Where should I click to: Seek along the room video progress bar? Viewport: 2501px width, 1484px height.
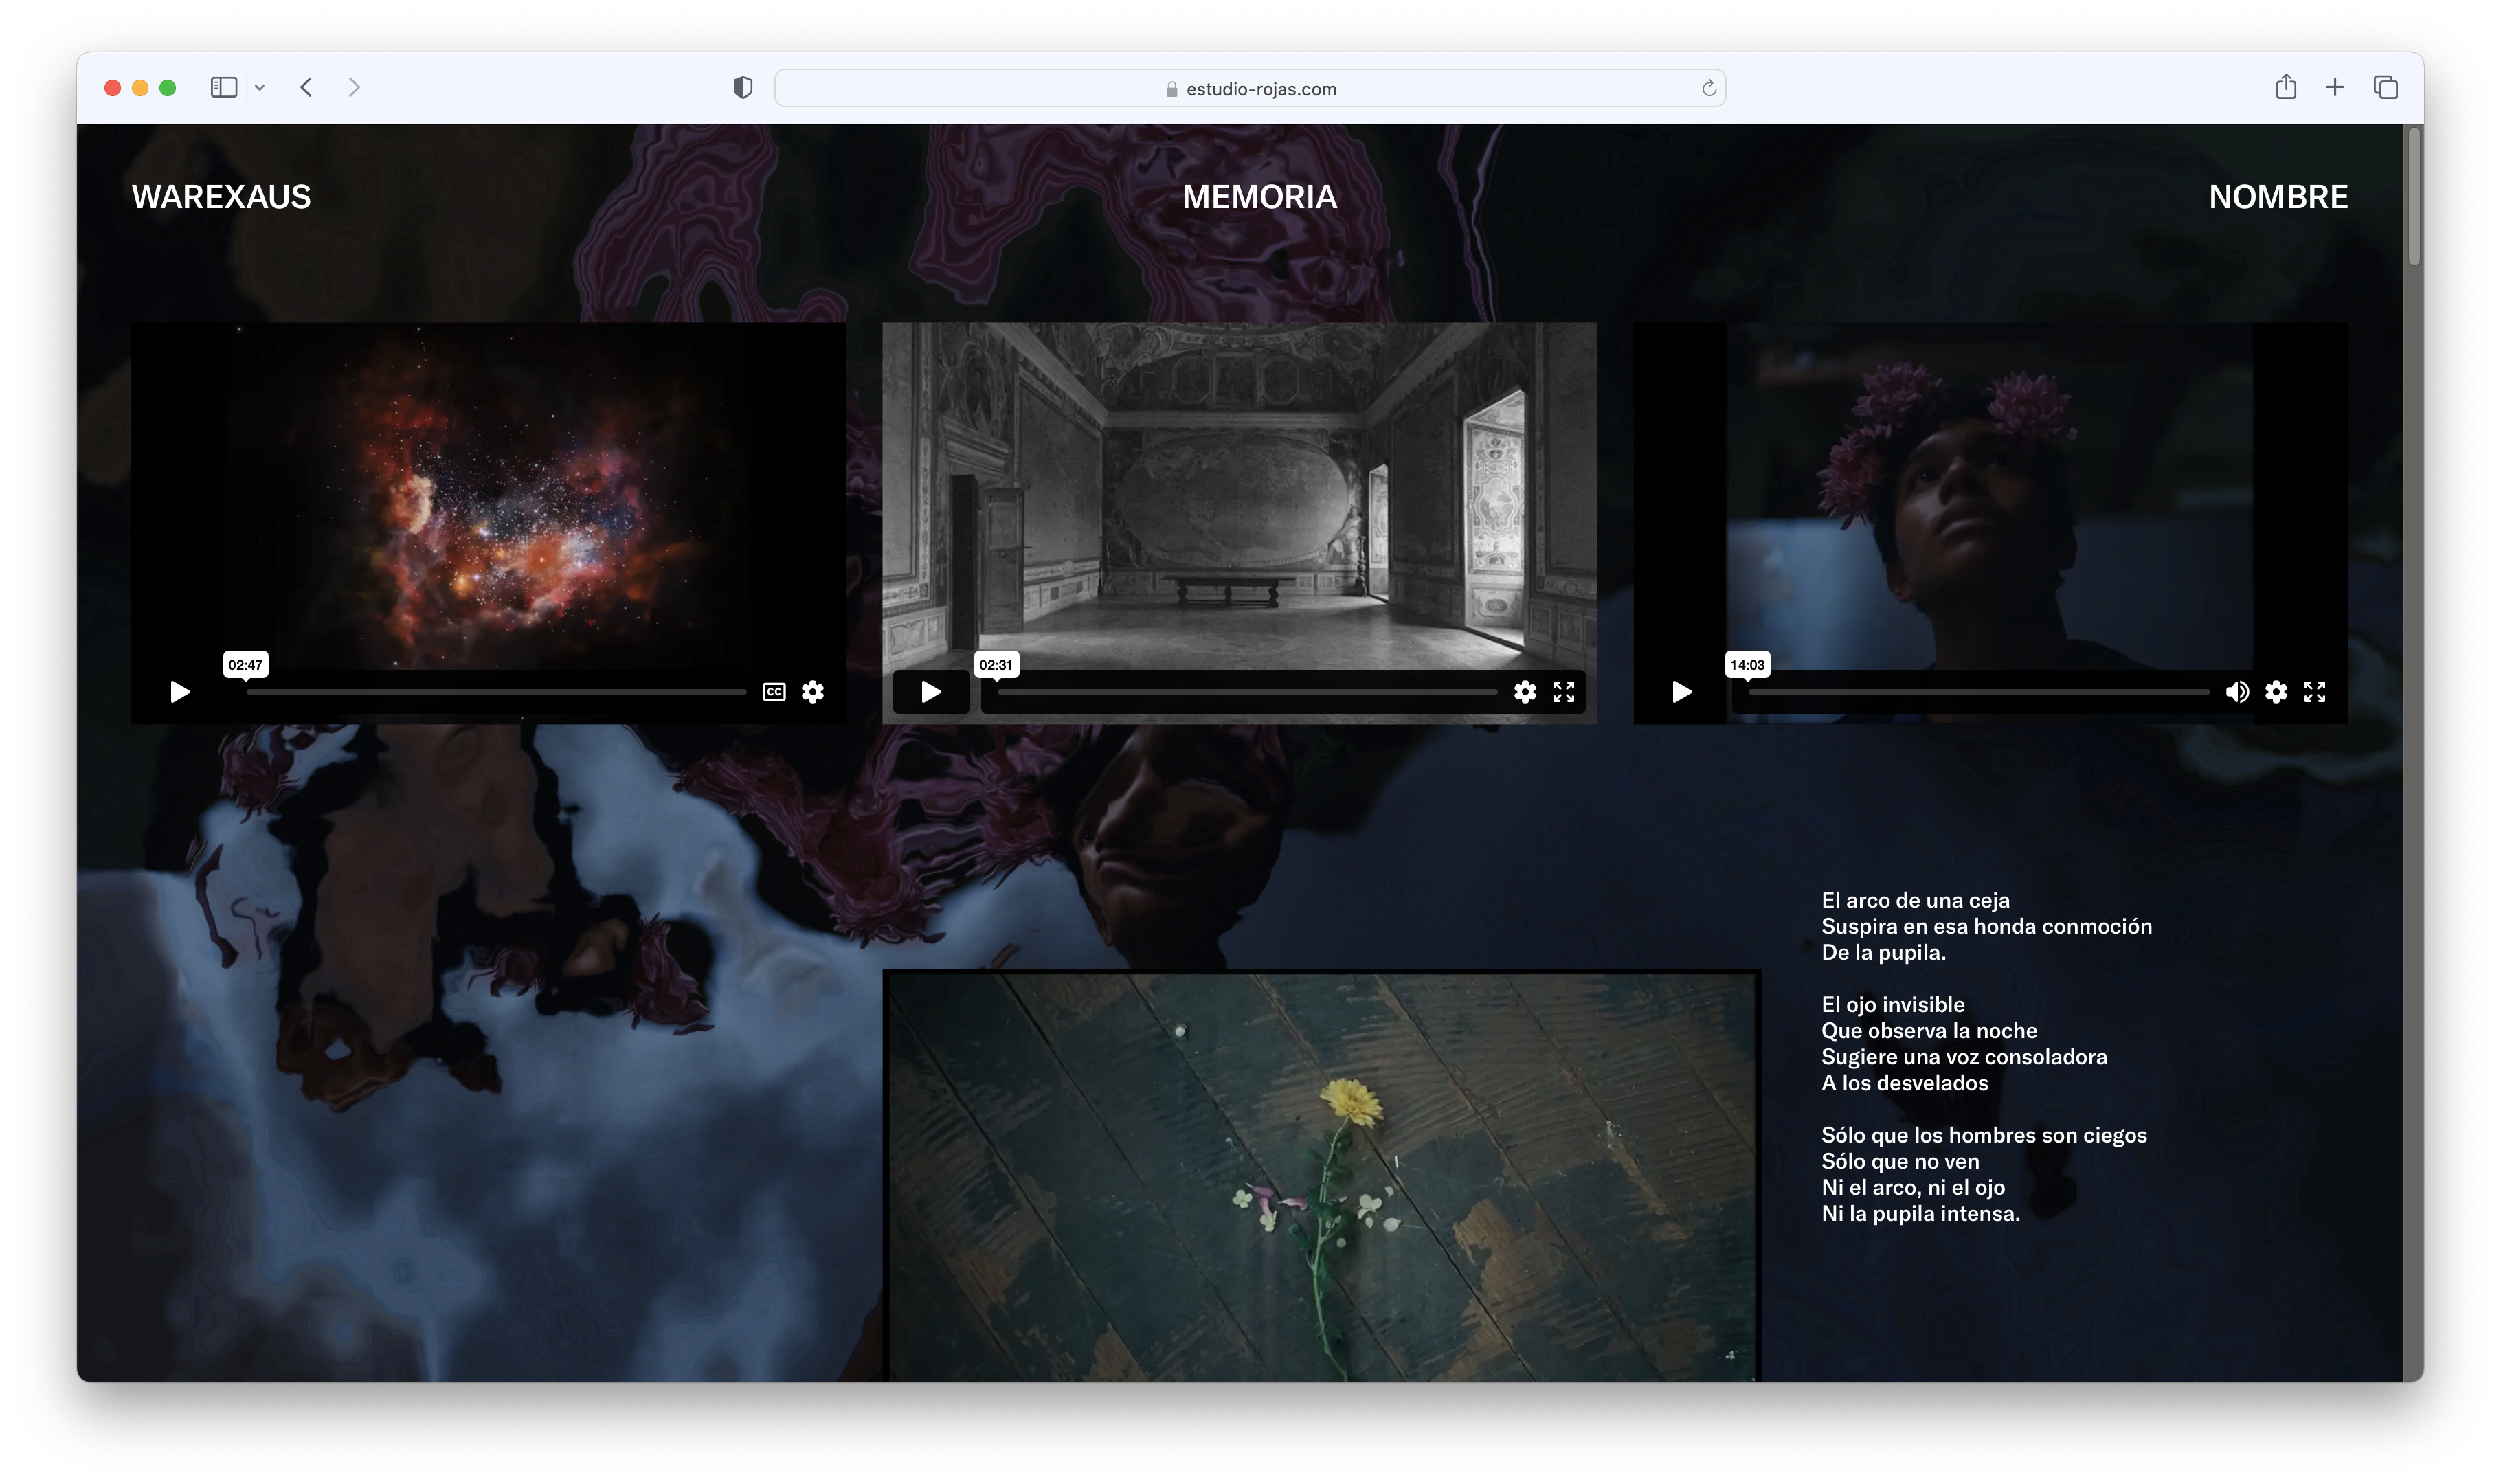coord(1247,692)
